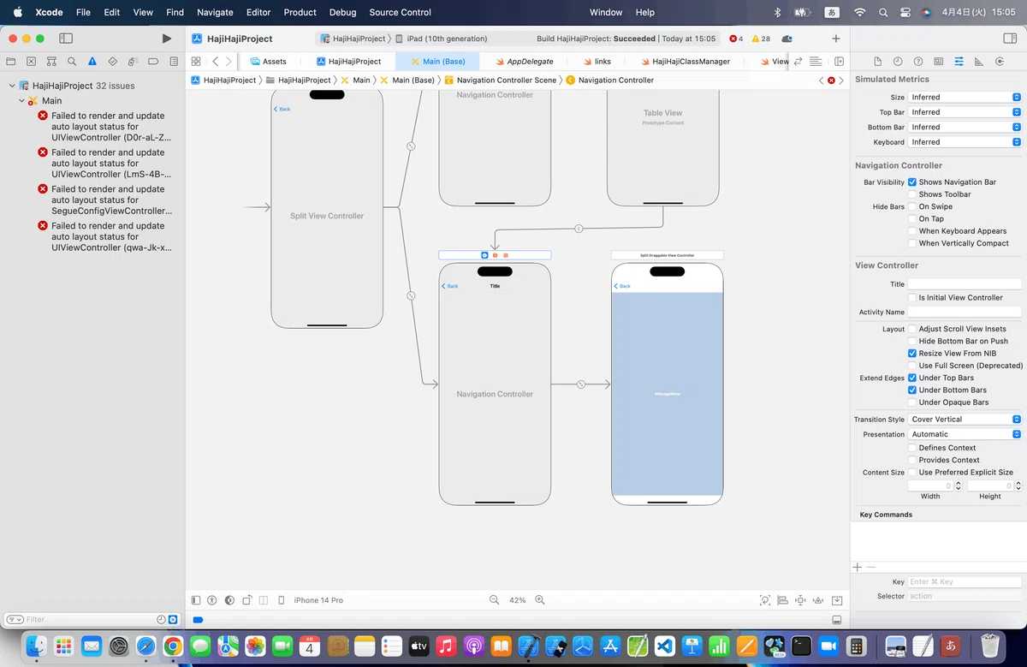Click the Activity Name field

pos(965,313)
